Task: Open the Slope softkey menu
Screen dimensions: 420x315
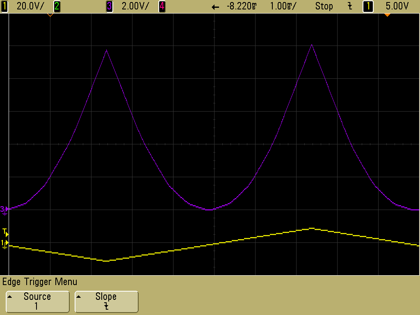Action: click(x=106, y=301)
